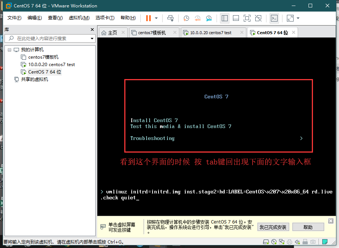The width and height of the screenshot is (339, 248).
Task: Click the message log note icon
Action: click(x=325, y=242)
